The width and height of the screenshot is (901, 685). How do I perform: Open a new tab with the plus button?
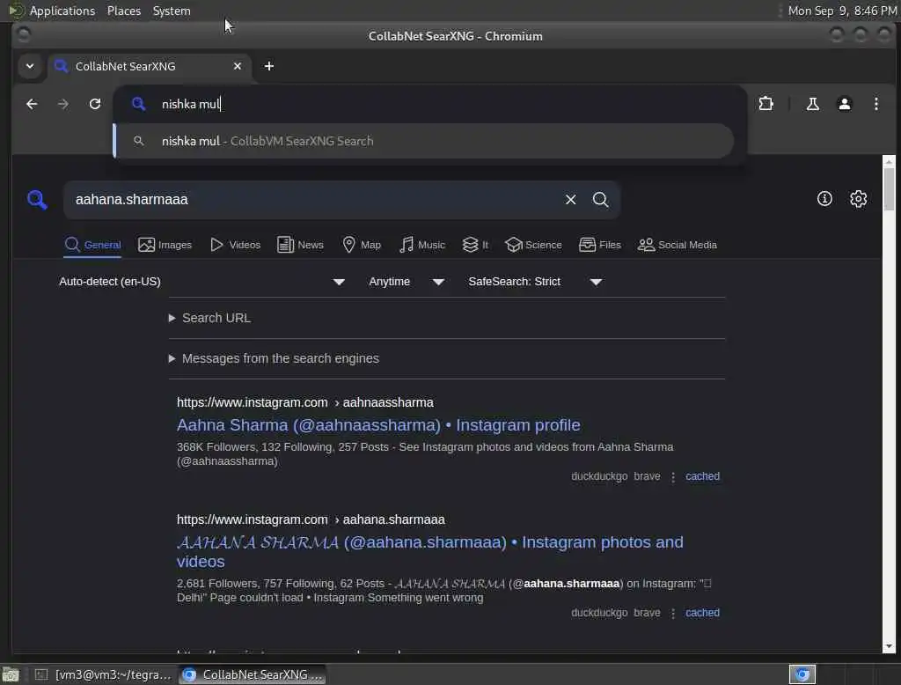pyautogui.click(x=269, y=66)
